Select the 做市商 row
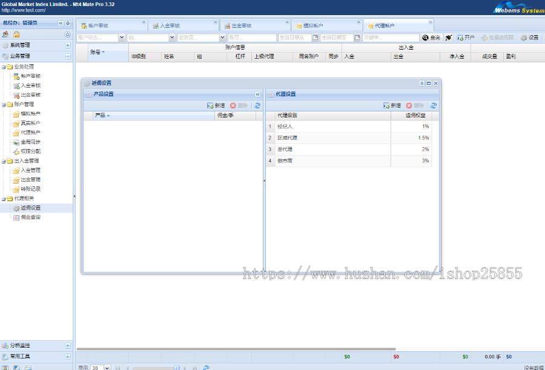This screenshot has width=545, height=370. 349,161
